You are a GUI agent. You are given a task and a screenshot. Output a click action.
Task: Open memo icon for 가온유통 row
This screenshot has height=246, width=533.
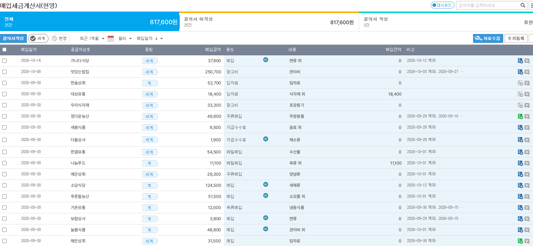[527, 208]
